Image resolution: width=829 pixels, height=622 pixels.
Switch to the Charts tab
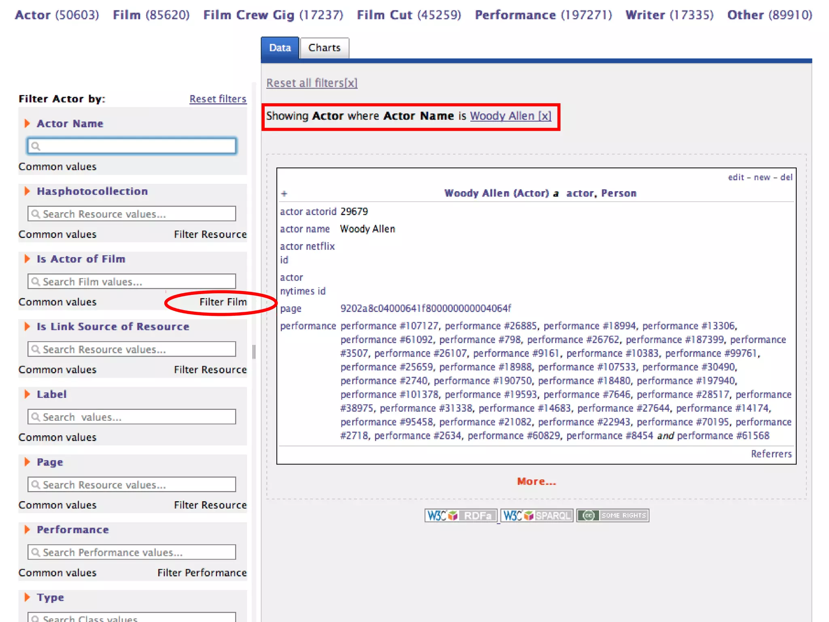324,48
